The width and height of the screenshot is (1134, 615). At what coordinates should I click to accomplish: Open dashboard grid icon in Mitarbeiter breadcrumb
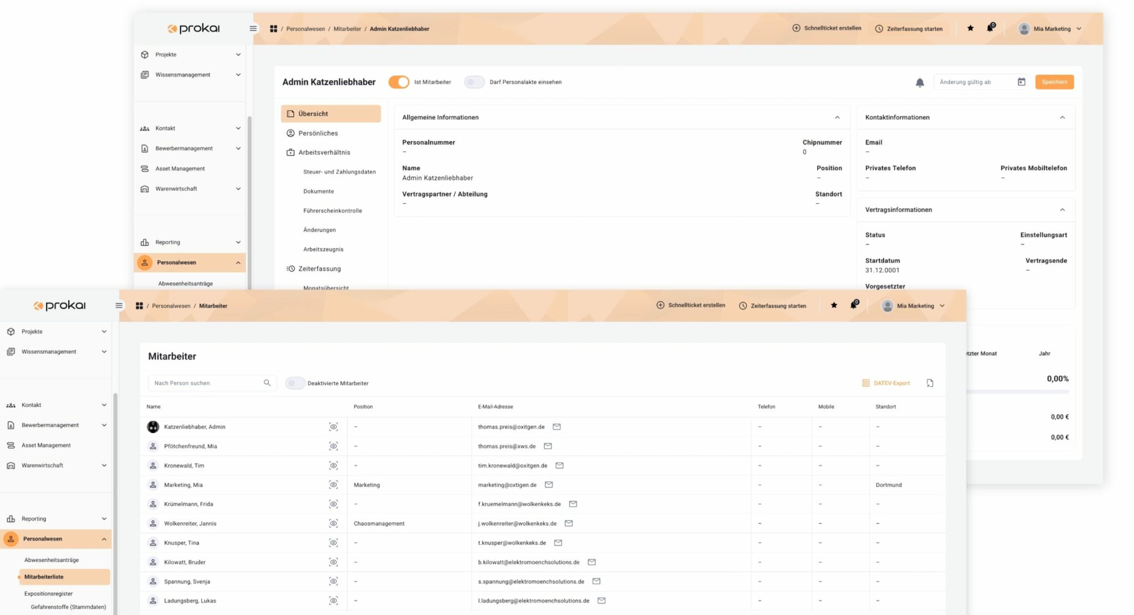[x=140, y=306]
